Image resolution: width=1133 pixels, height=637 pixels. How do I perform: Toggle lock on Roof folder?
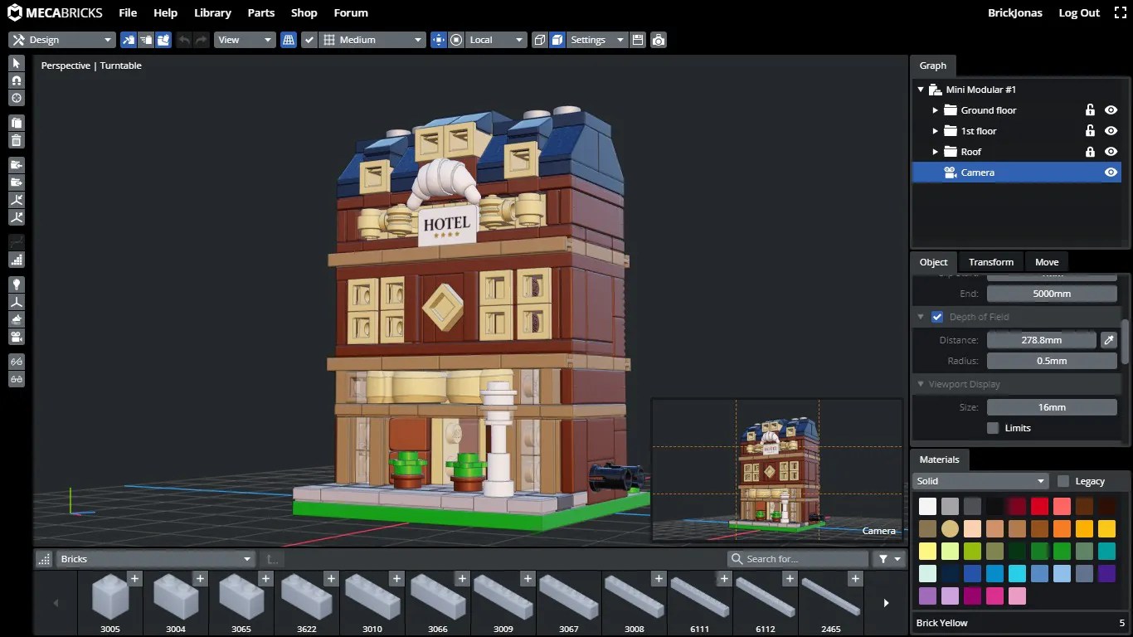click(1090, 152)
